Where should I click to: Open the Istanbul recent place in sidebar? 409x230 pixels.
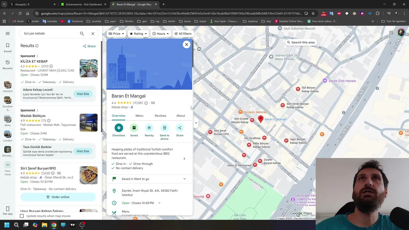(x=8, y=87)
